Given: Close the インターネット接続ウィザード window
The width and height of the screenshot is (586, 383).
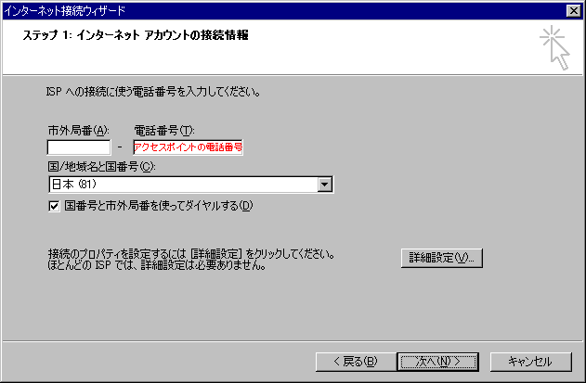Looking at the screenshot, I should pyautogui.click(x=573, y=11).
